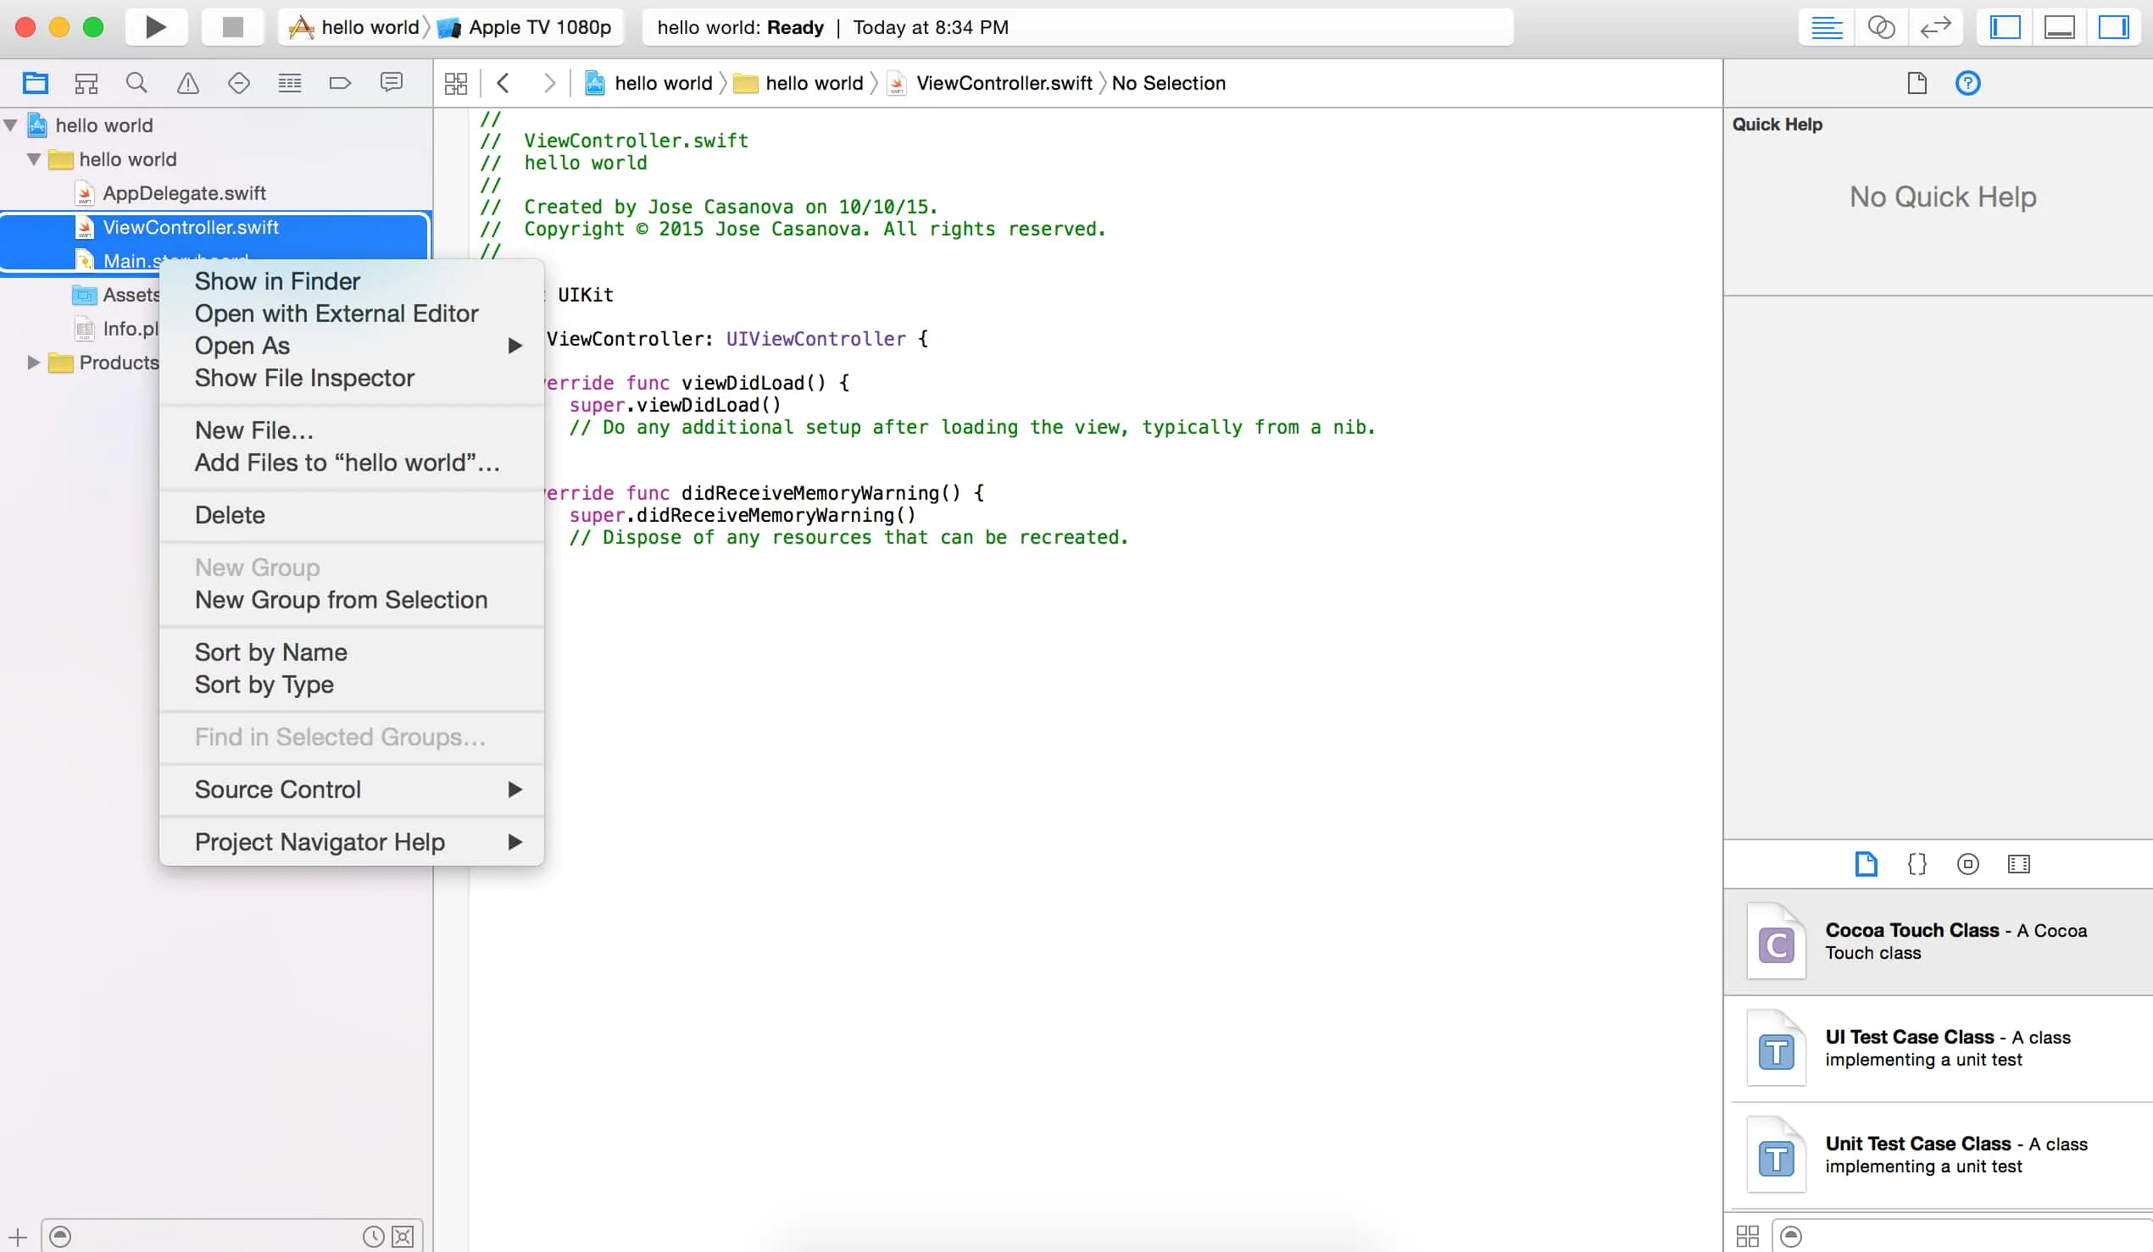The width and height of the screenshot is (2153, 1252).
Task: Go forward in editor history
Action: [549, 83]
